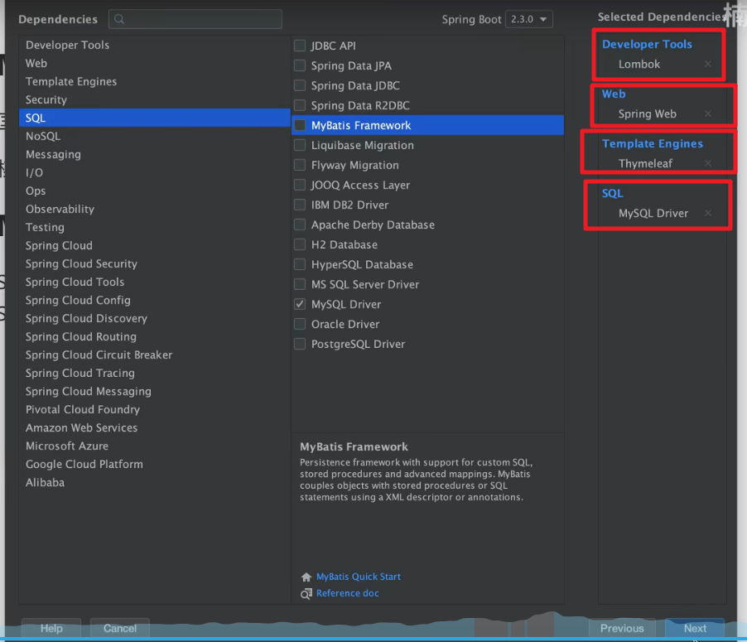
Task: Select the Web category
Action: coord(154,63)
